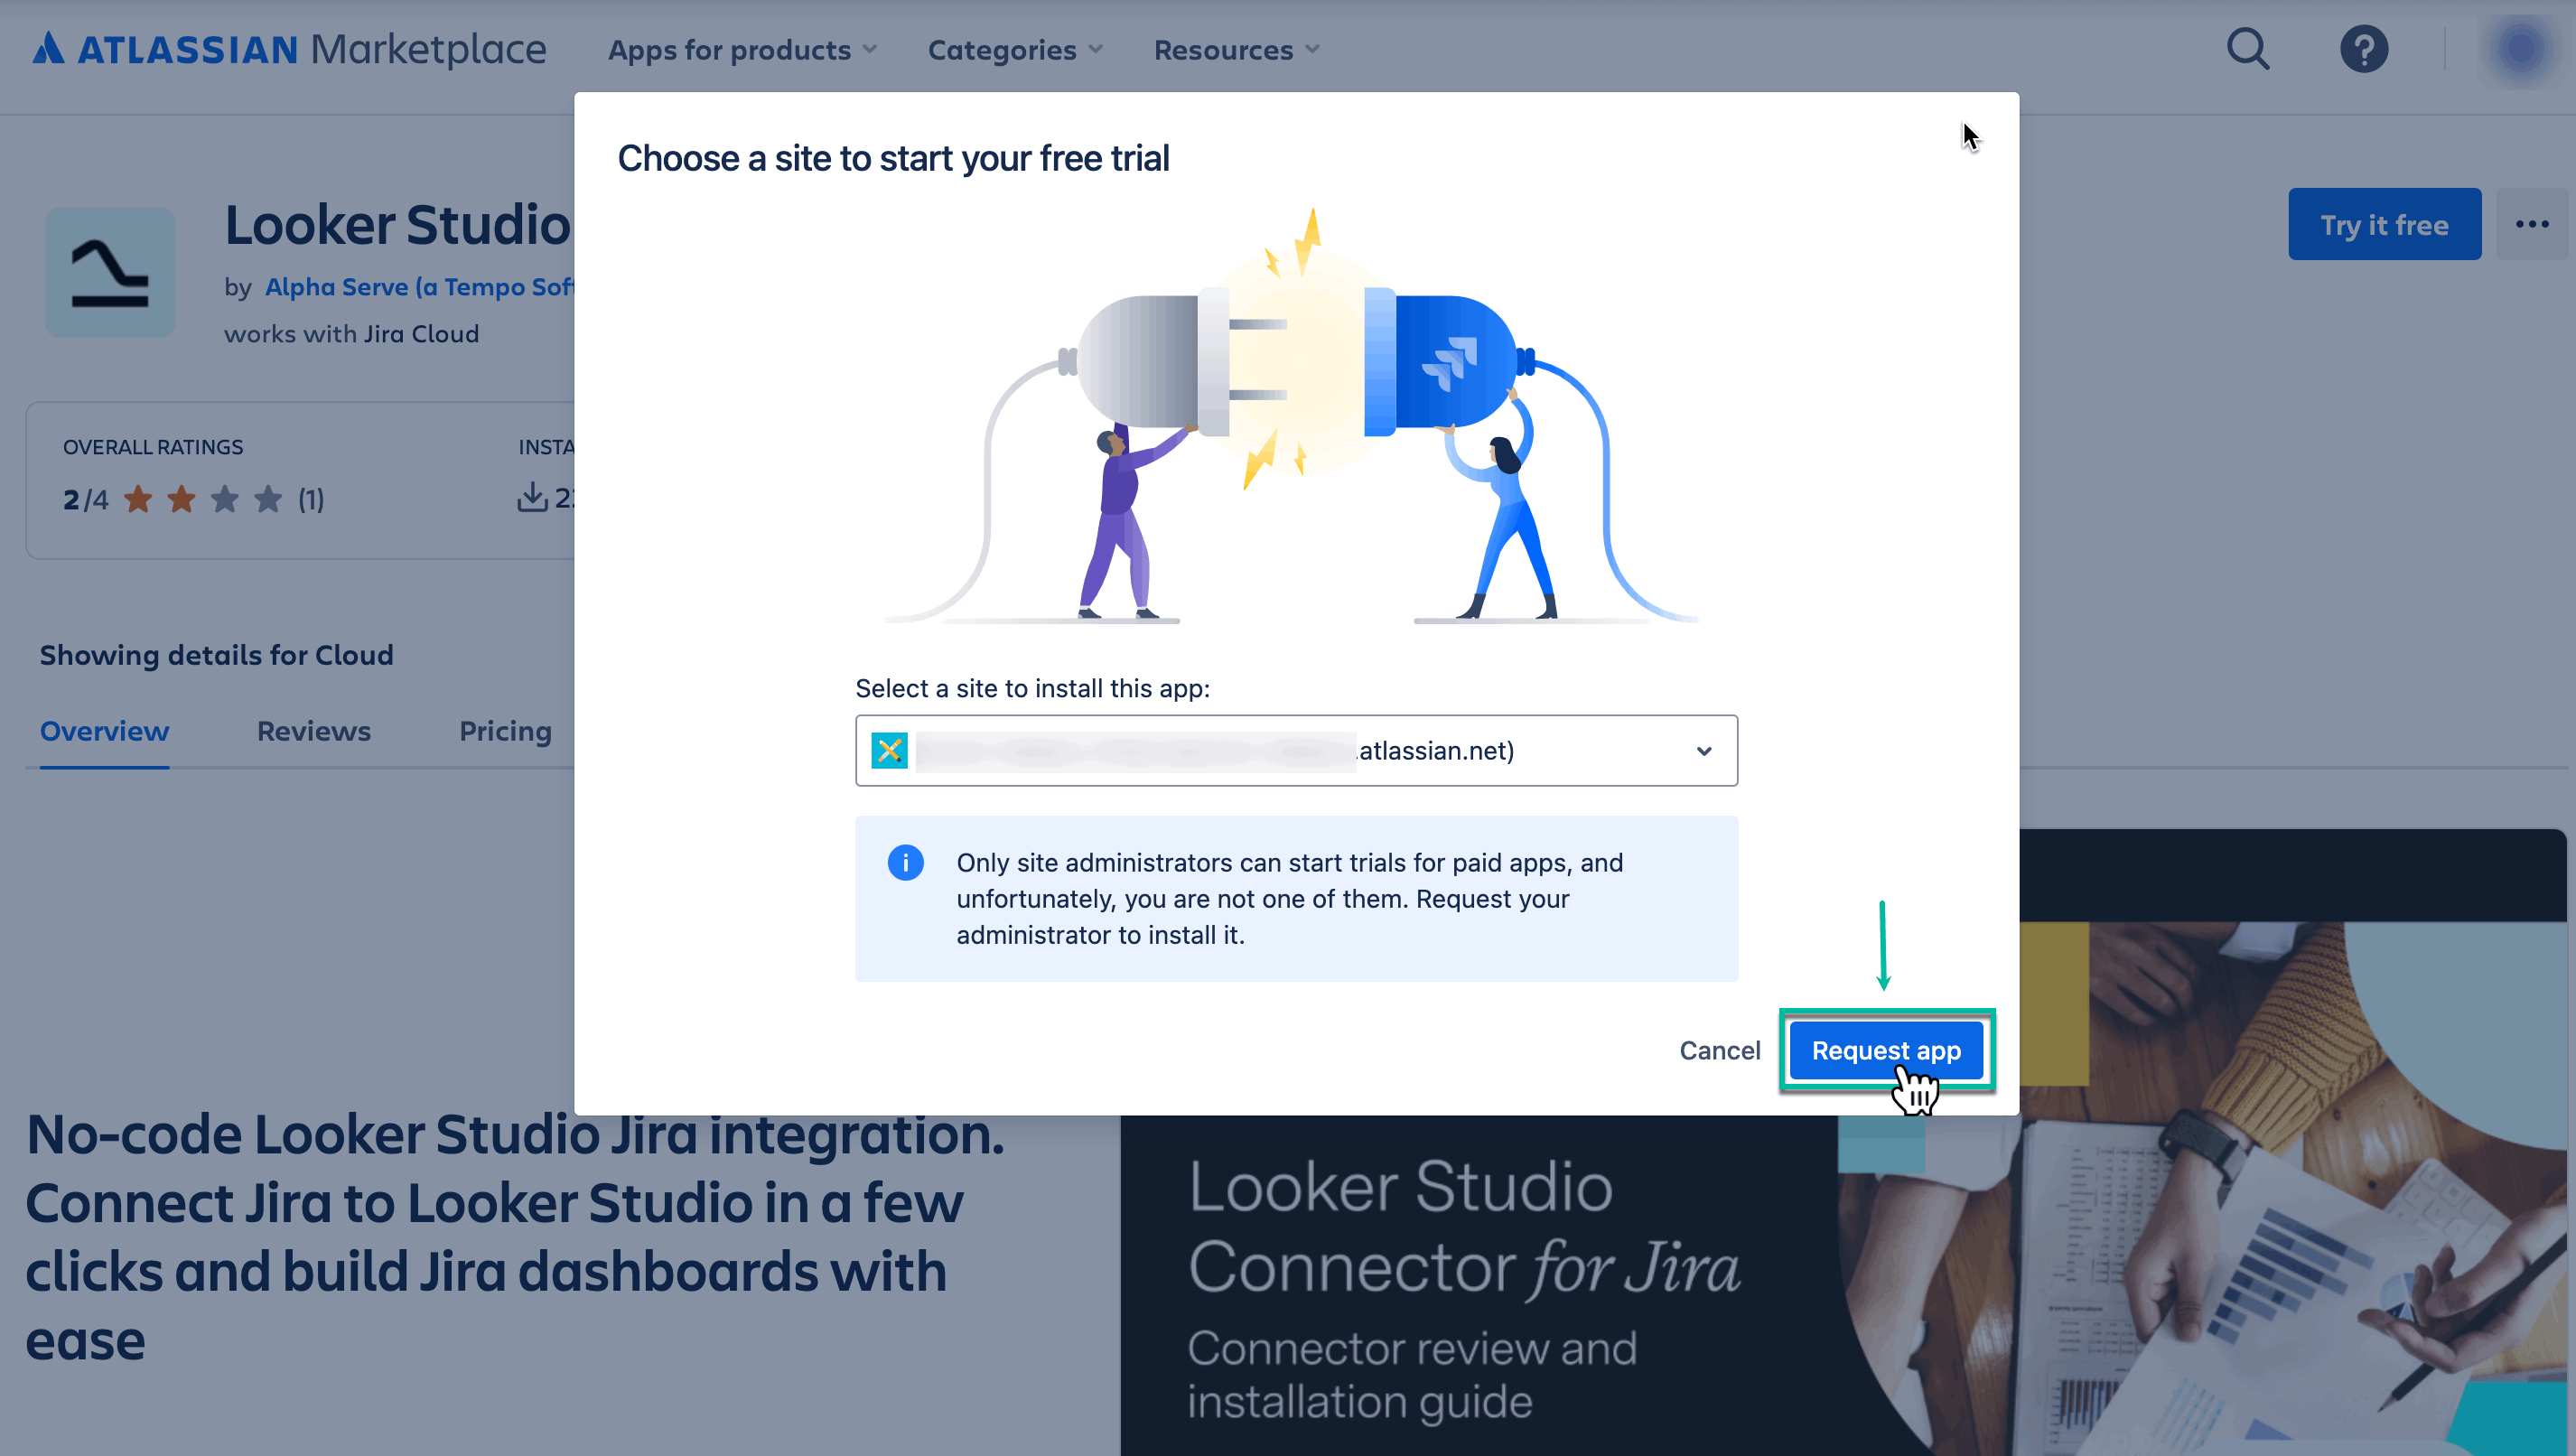Click the Request app button
2576x1456 pixels.
click(1885, 1050)
